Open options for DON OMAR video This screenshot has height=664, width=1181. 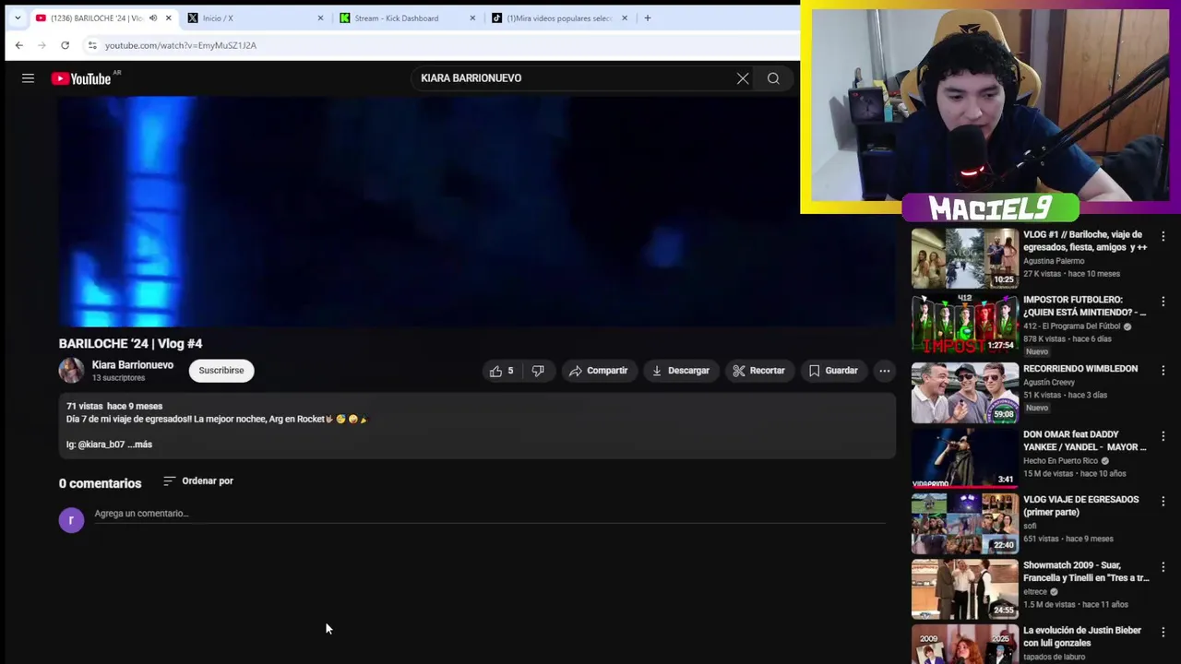pyautogui.click(x=1163, y=435)
